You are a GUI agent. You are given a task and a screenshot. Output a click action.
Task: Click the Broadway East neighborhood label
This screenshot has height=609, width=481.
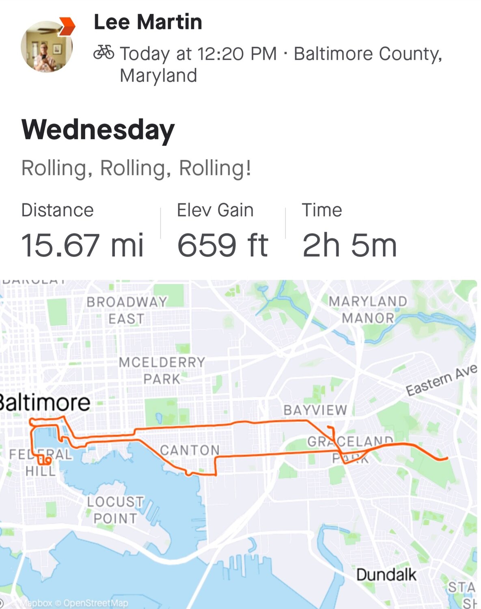pyautogui.click(x=127, y=310)
